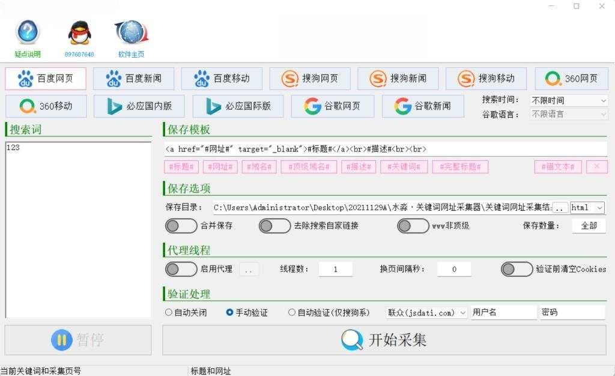This screenshot has height=376, width=615.
Task: Select the 百度新闻 search engine button
Action: (x=133, y=79)
